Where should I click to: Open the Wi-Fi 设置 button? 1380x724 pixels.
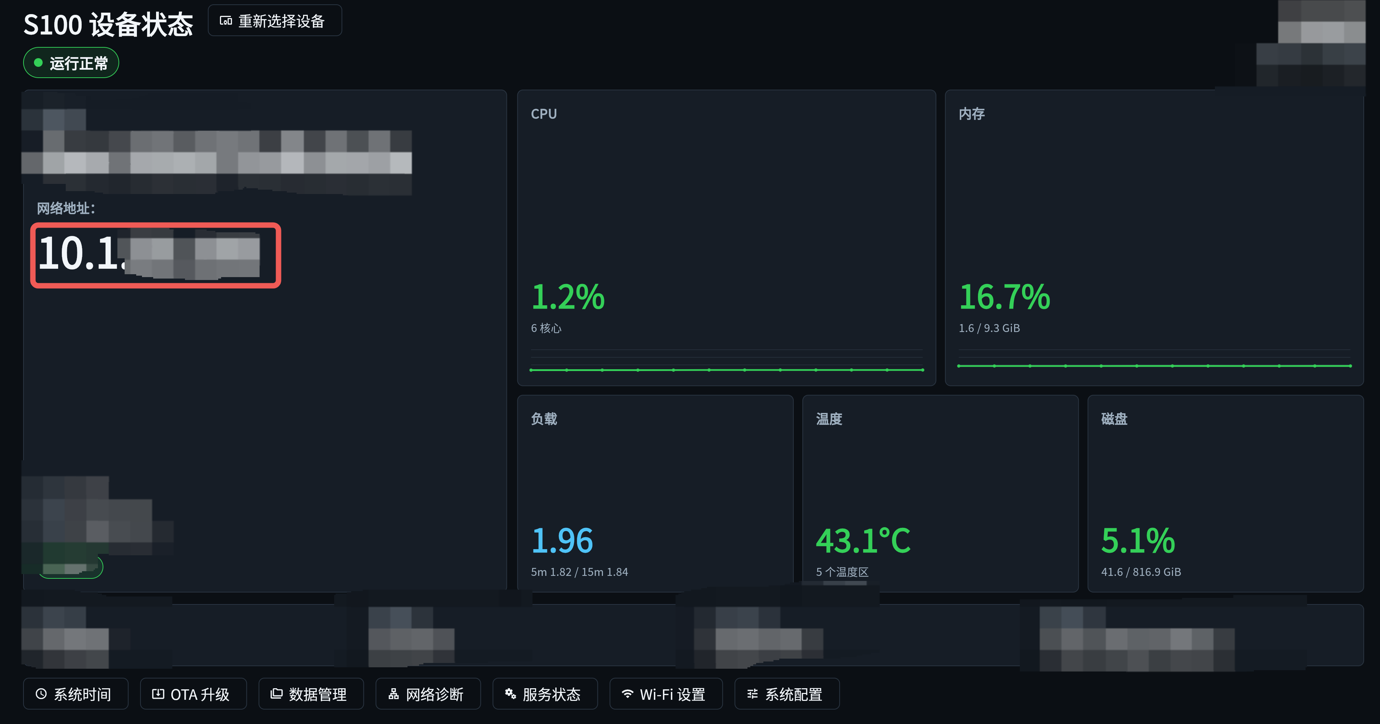(x=666, y=694)
